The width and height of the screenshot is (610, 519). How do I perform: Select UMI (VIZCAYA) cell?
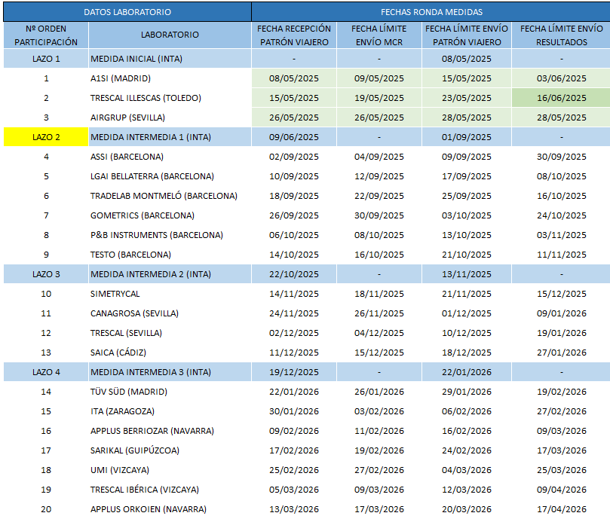coord(170,470)
